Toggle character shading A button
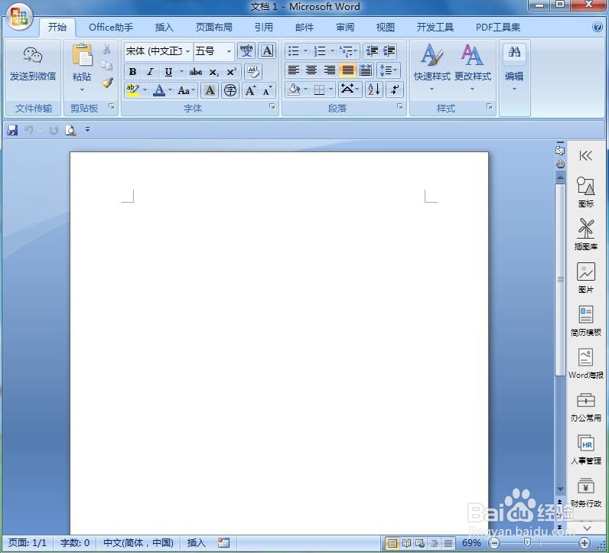 tap(210, 91)
